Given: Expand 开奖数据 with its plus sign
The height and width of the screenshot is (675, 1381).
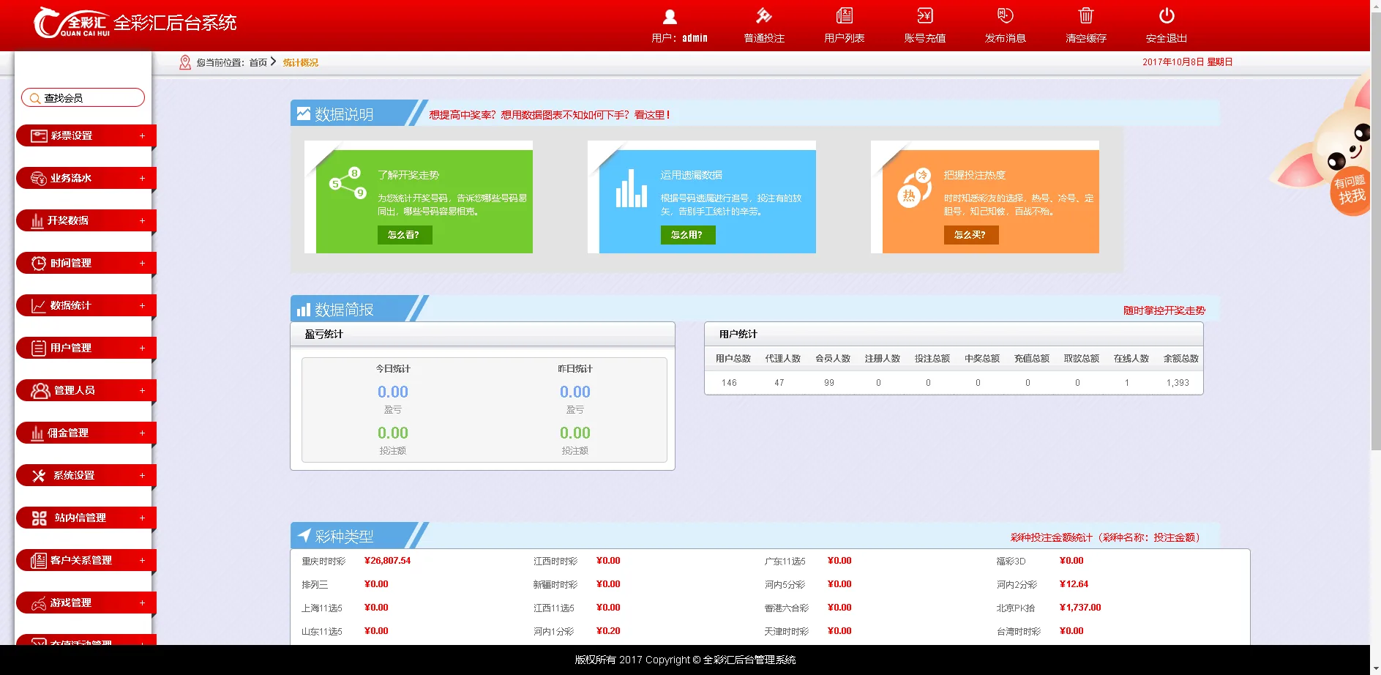Looking at the screenshot, I should (x=142, y=220).
